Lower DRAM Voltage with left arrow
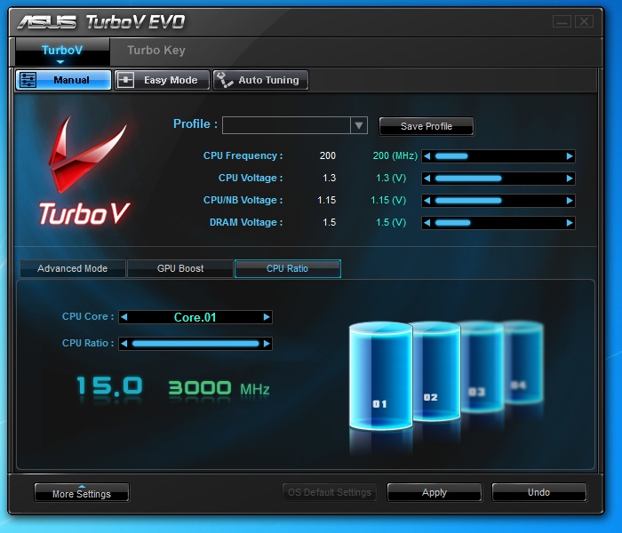The width and height of the screenshot is (622, 533). [x=427, y=223]
